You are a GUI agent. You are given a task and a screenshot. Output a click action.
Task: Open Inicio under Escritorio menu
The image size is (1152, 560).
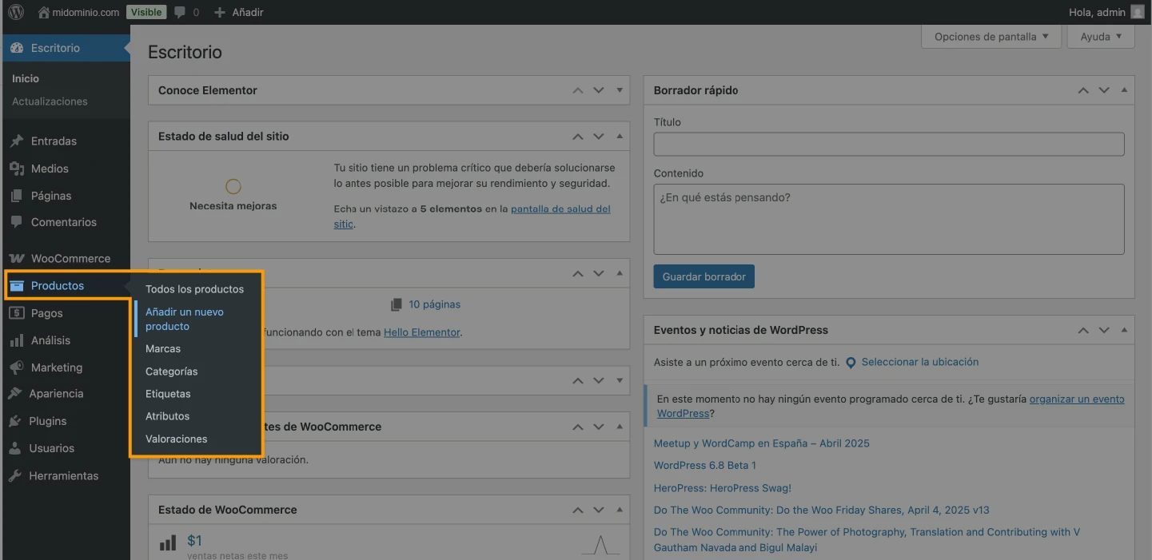[x=26, y=78]
